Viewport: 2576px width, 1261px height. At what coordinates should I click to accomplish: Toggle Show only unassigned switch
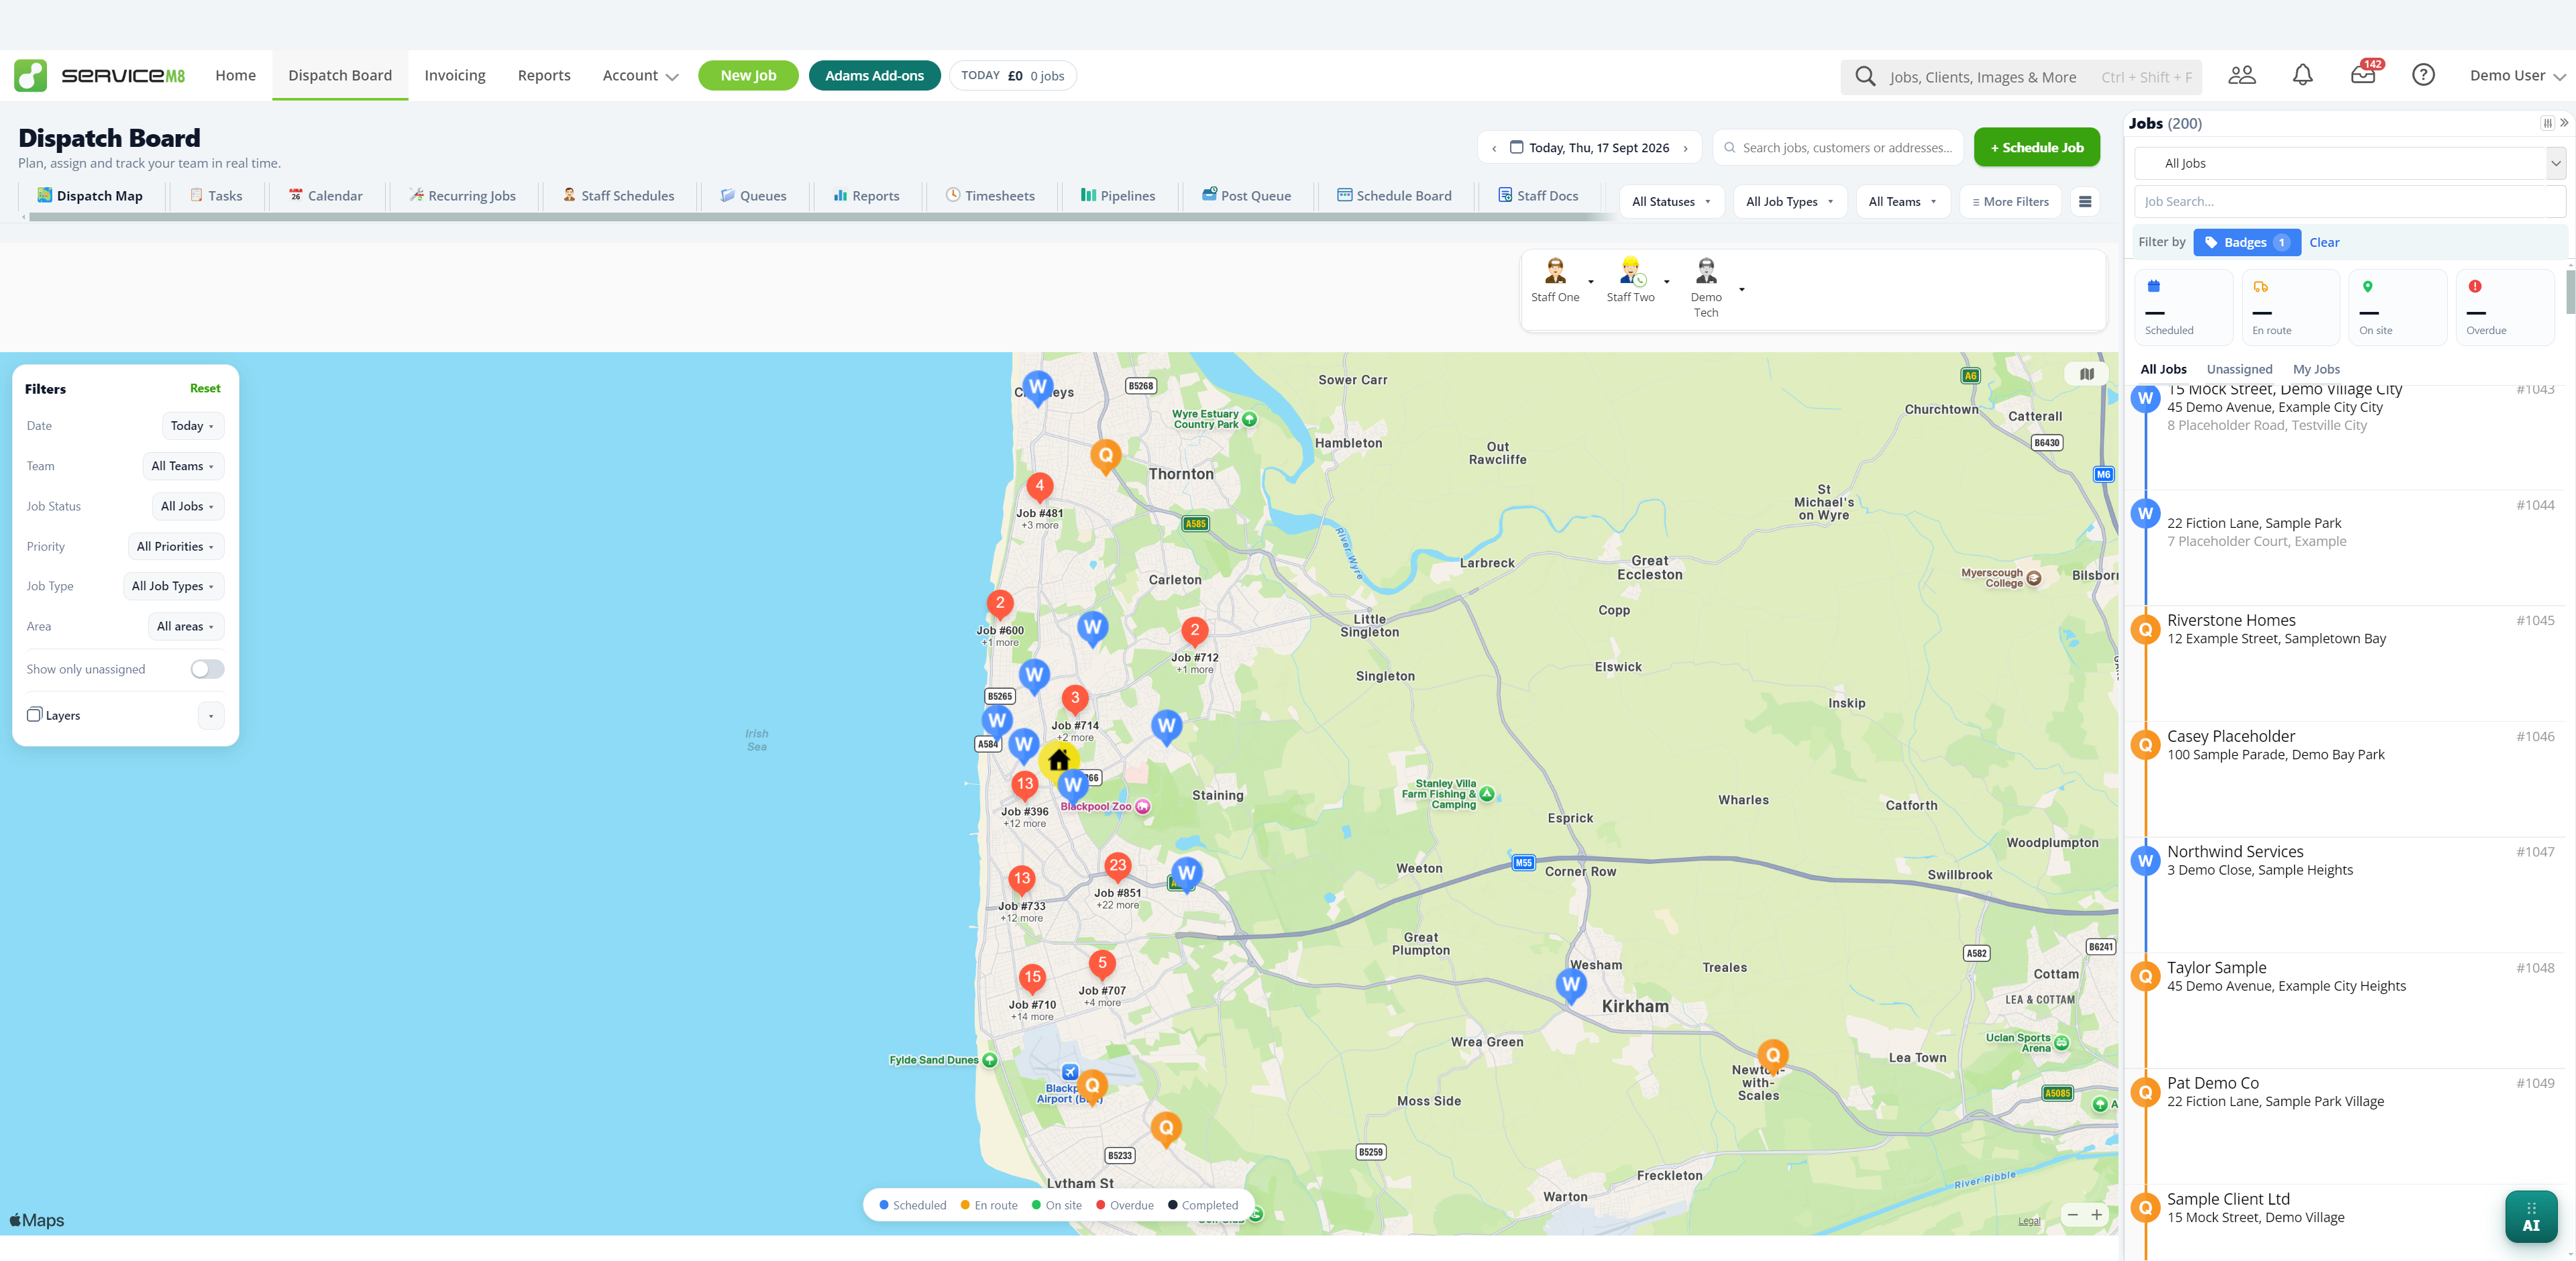[x=207, y=669]
